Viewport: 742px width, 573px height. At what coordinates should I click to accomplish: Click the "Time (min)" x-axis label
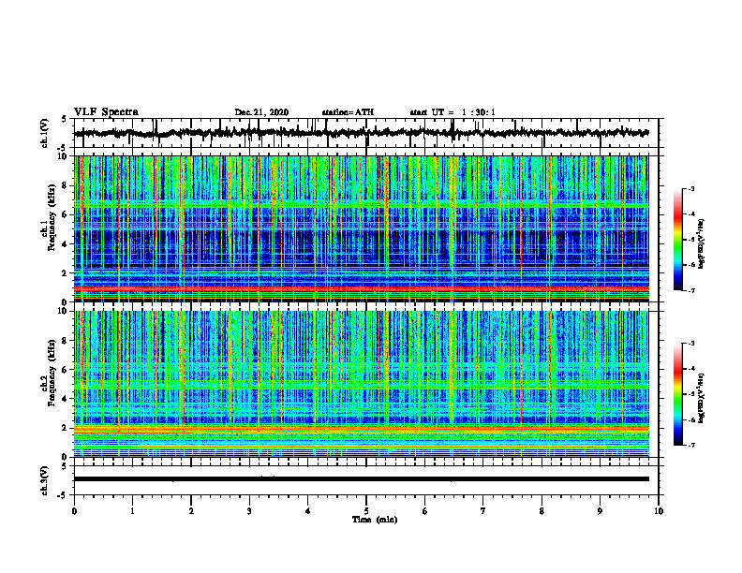375,520
